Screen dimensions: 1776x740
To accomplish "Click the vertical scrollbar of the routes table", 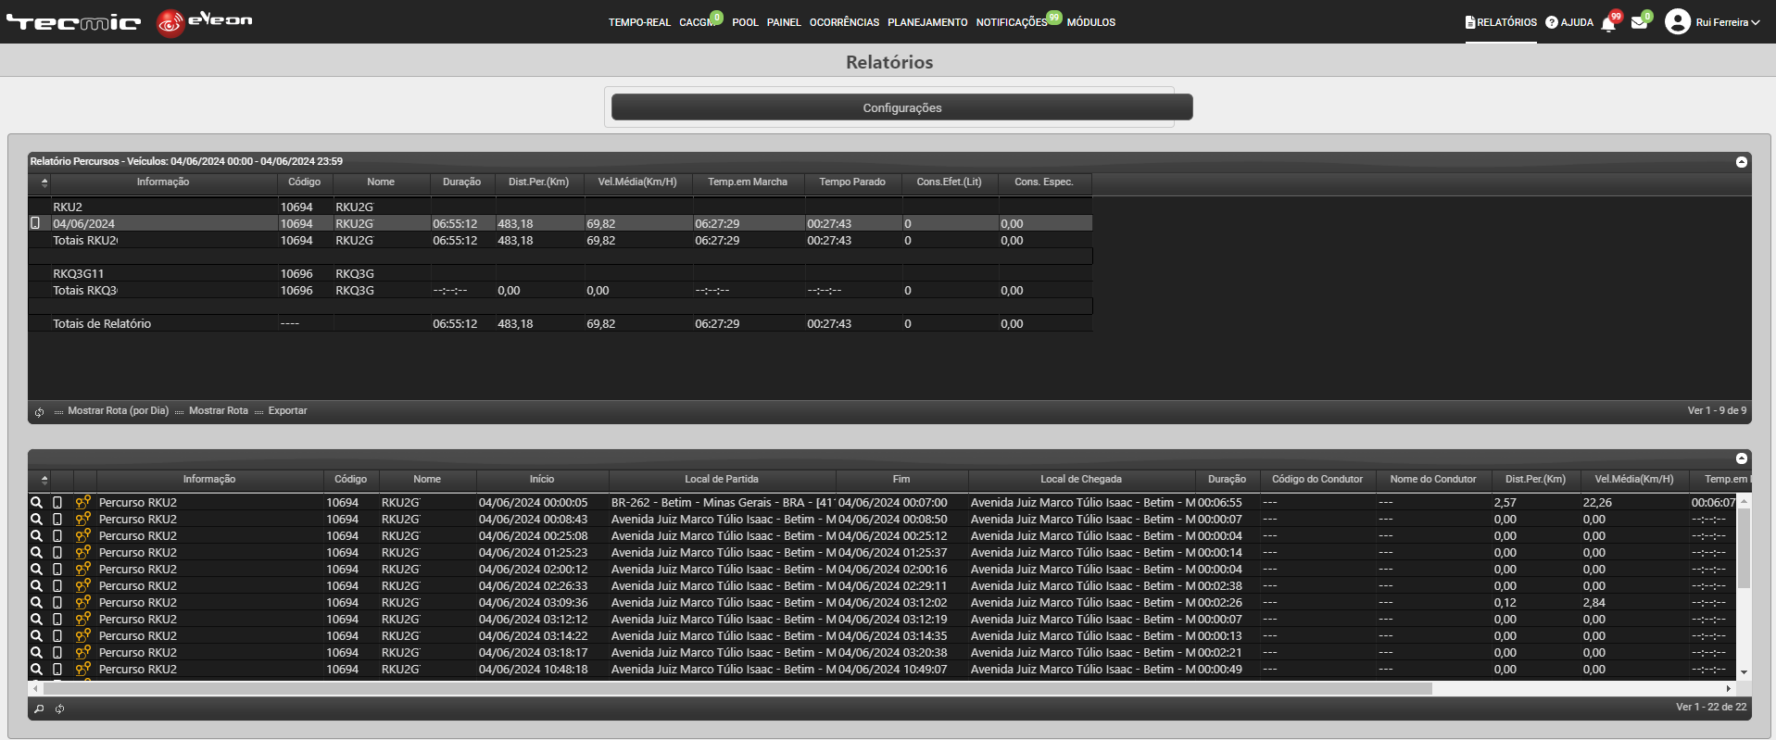I will point(1744,547).
